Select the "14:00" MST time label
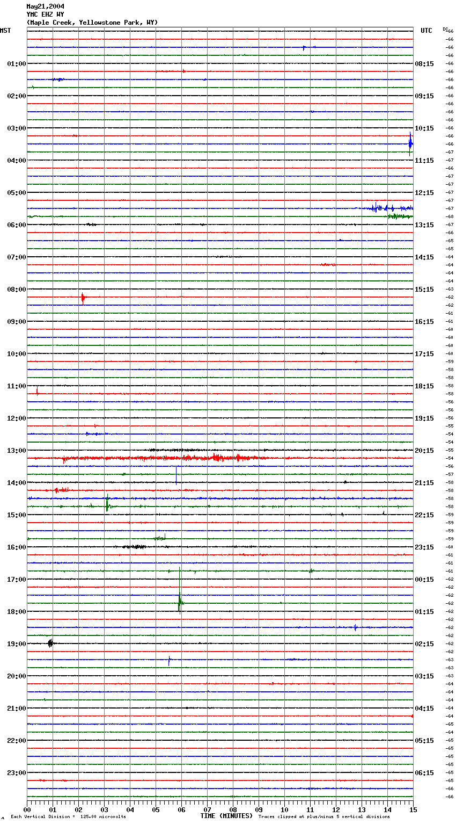This screenshot has height=824, width=456. (x=17, y=483)
